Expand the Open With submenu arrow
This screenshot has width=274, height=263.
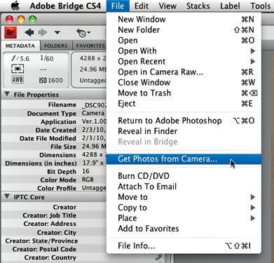pos(252,50)
